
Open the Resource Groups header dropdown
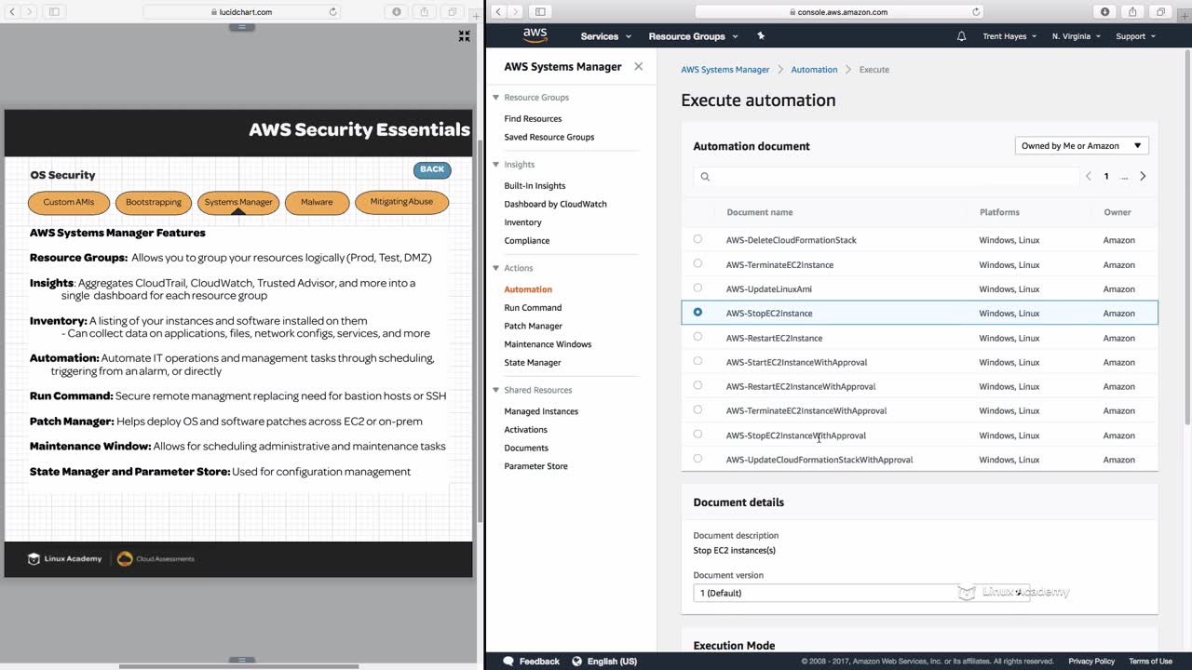[693, 36]
